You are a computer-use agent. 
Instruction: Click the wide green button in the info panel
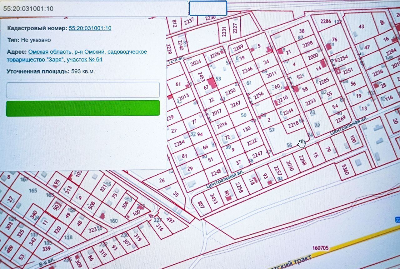83,108
